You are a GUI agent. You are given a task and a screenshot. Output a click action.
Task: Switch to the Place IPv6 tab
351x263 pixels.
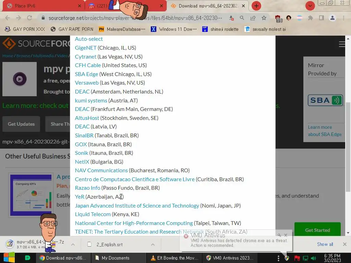pyautogui.click(x=44, y=6)
